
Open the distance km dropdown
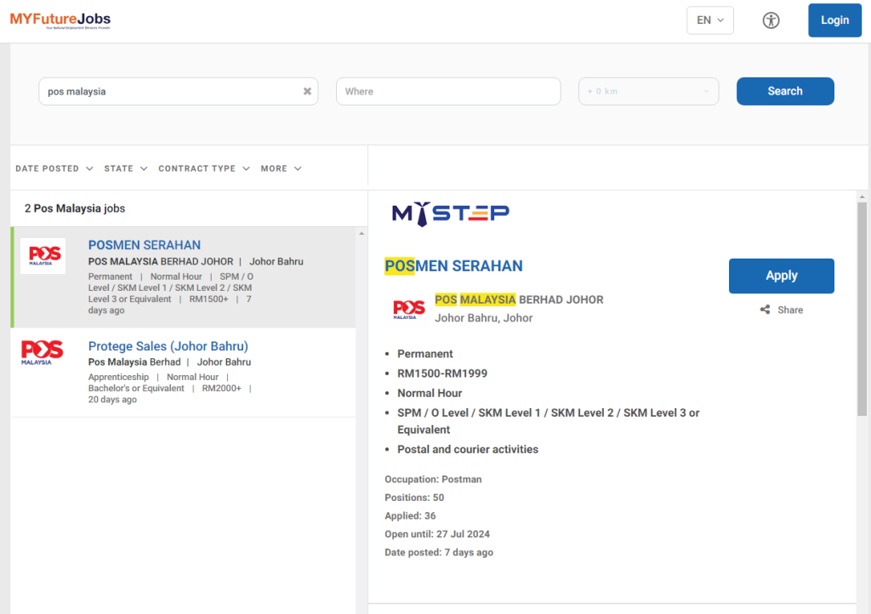648,92
